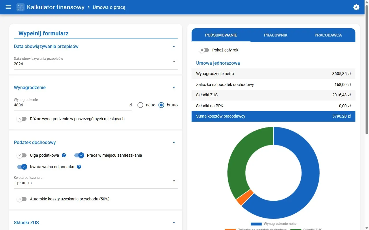Open the hamburger navigation menu
Viewport: 369px width, 230px height.
[8, 7]
